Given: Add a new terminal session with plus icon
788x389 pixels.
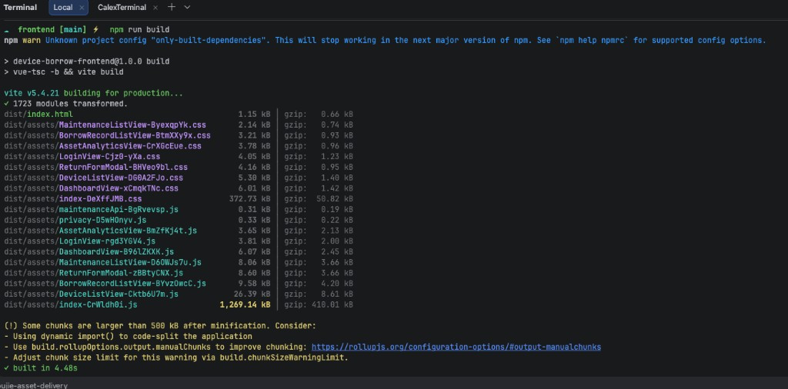Looking at the screenshot, I should [172, 7].
